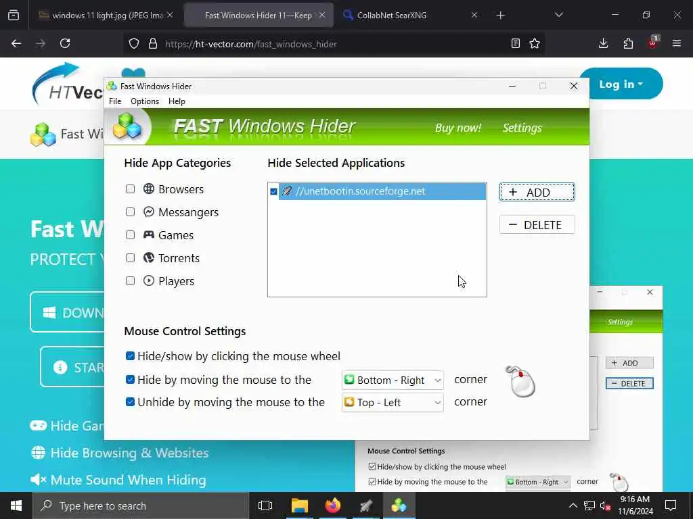693x519 pixels.
Task: Click the muted volume tray icon
Action: (606, 505)
